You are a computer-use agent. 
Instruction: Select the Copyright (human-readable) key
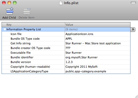(30, 67)
